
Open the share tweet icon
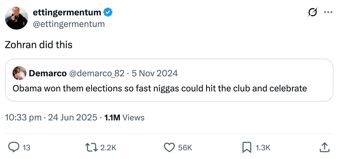click(x=325, y=148)
